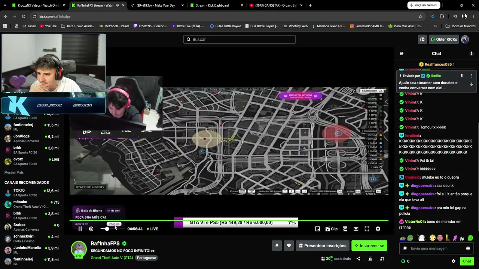Screen dimensions: 479x269
Task: Open Todos os favoritos folder
Action: 460,26
